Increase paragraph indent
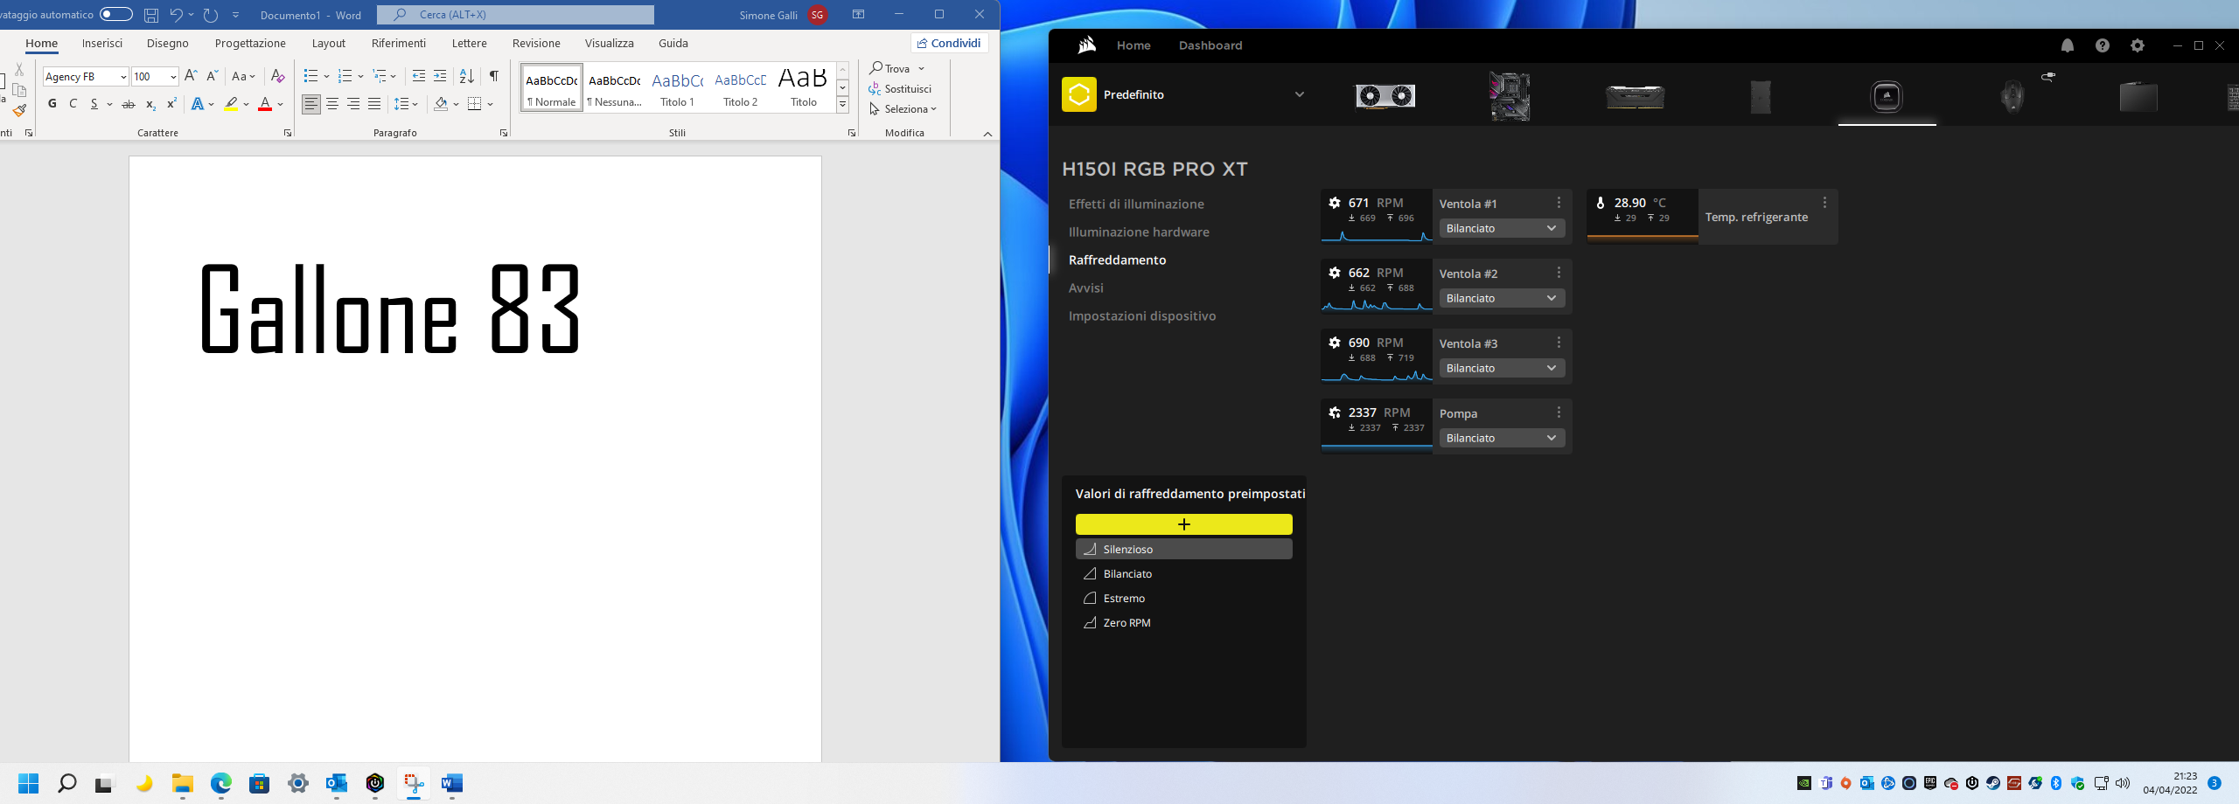 click(x=440, y=76)
